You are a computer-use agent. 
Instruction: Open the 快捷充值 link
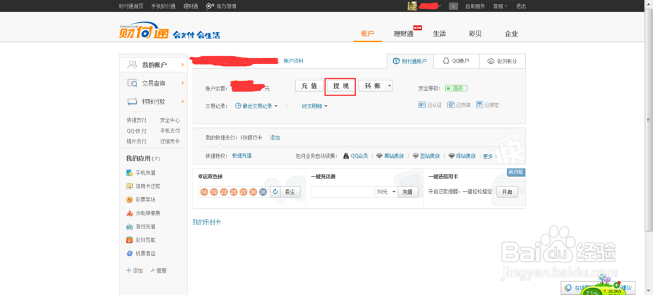click(x=242, y=155)
